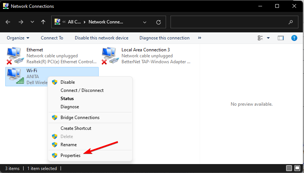The height and width of the screenshot is (173, 304).
Task: Expand the address bar history dropdown
Action: point(145,22)
